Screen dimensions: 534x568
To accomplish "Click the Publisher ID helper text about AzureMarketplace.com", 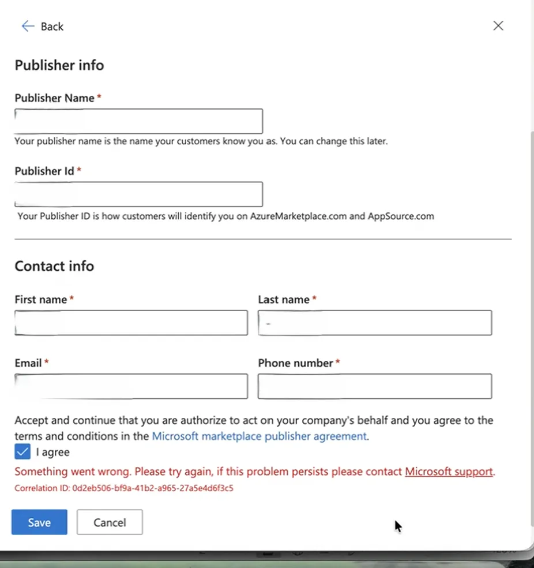I will pyautogui.click(x=225, y=216).
